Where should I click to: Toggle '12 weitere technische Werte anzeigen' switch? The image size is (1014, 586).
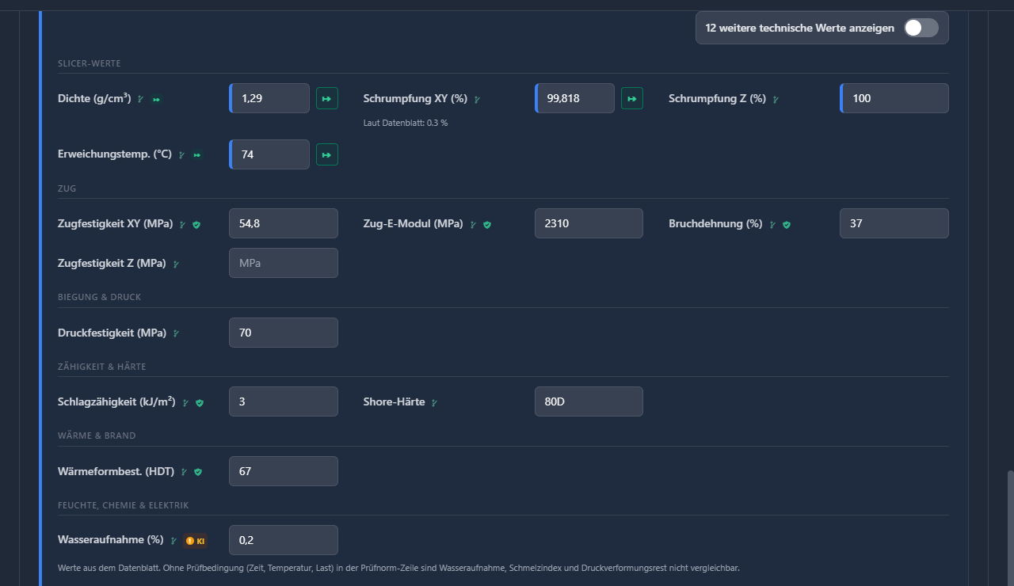point(921,28)
